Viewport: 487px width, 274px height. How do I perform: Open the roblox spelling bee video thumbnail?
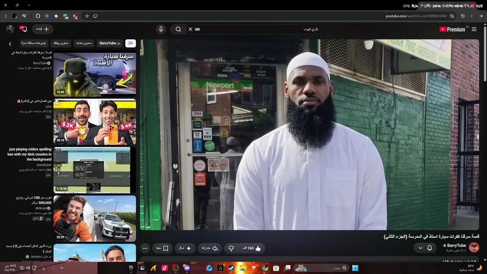(95, 170)
